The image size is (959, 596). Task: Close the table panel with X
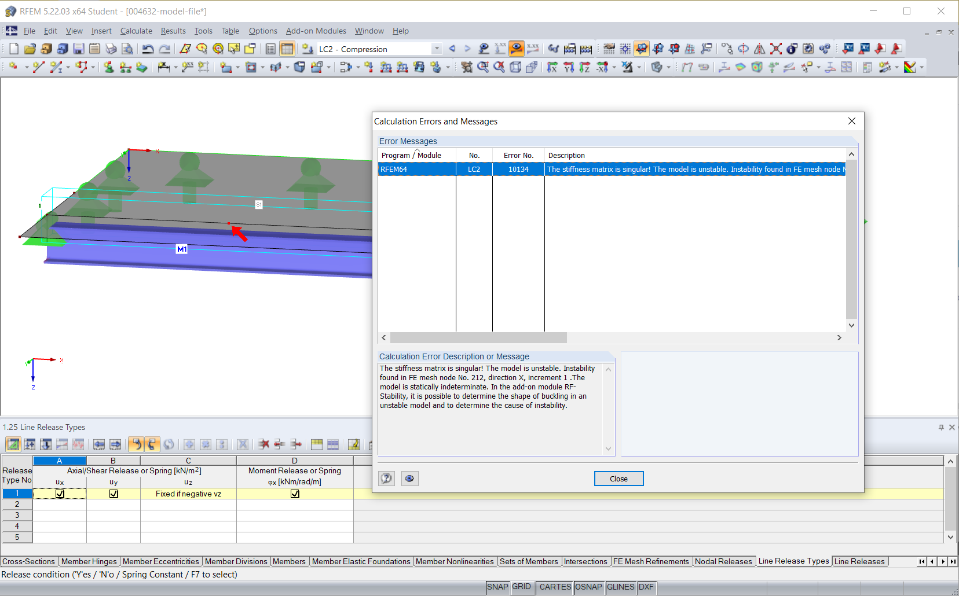coord(951,427)
